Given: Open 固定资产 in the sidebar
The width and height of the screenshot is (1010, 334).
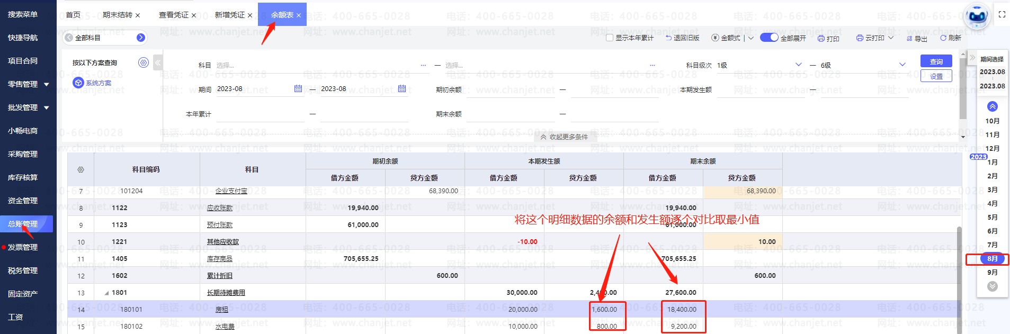Looking at the screenshot, I should [22, 294].
